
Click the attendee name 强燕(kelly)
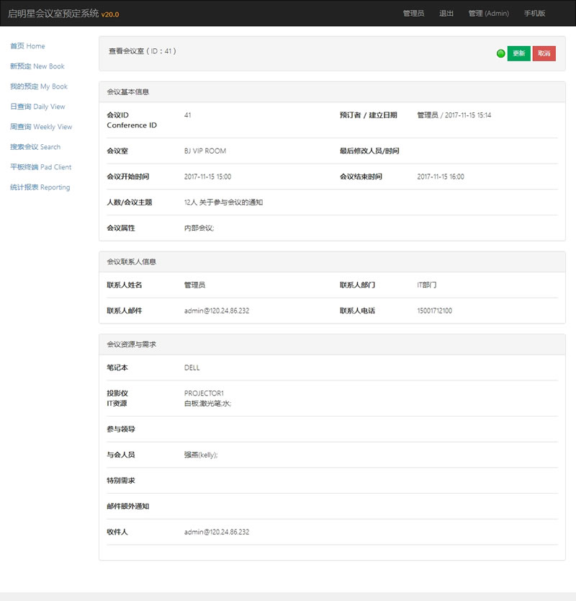[202, 454]
